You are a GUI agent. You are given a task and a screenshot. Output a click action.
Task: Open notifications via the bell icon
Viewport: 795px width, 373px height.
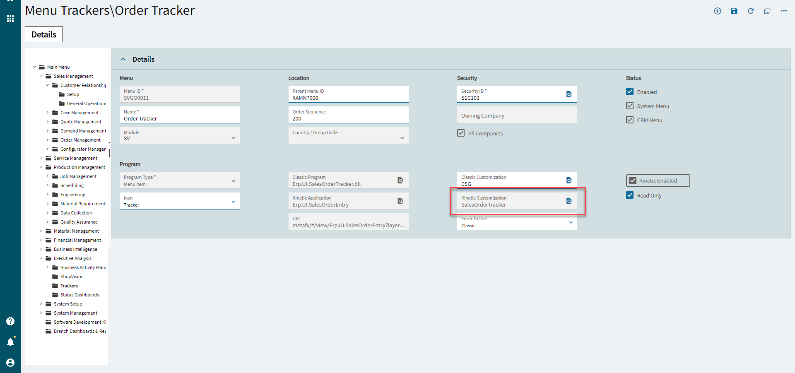tap(10, 342)
